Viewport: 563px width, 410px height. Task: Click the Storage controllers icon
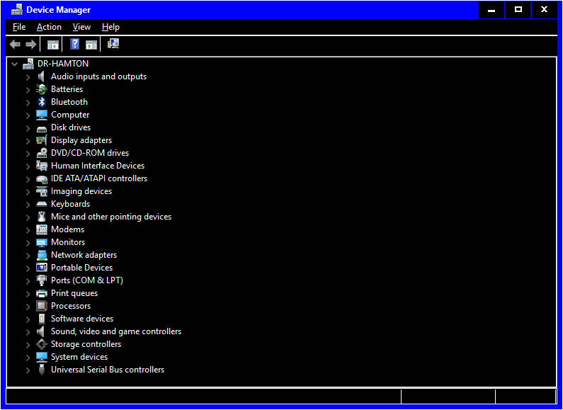42,344
